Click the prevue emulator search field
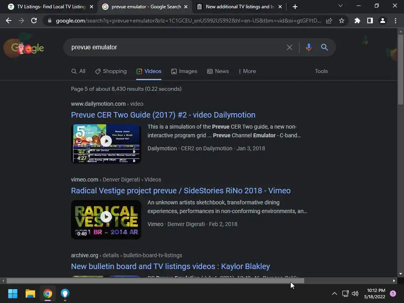404x303 pixels. pyautogui.click(x=175, y=47)
